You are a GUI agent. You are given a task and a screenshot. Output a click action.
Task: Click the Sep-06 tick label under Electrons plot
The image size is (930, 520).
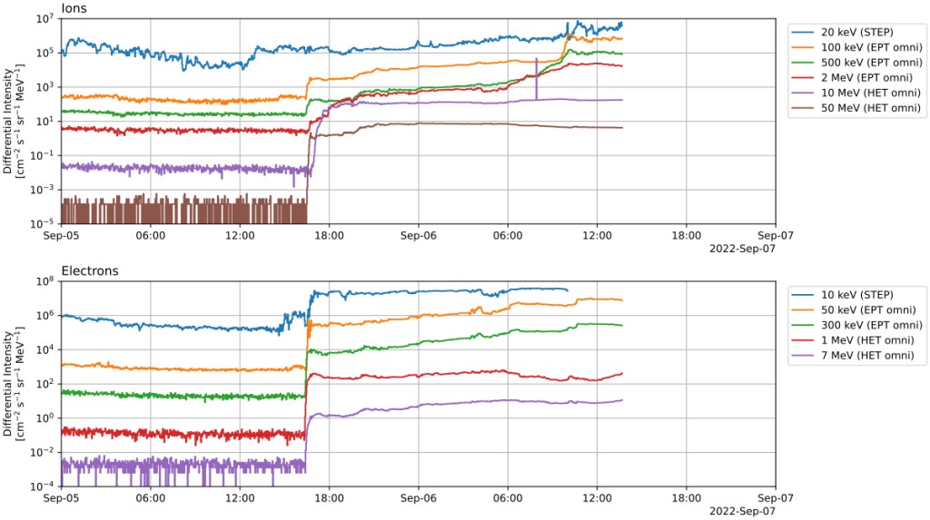417,497
